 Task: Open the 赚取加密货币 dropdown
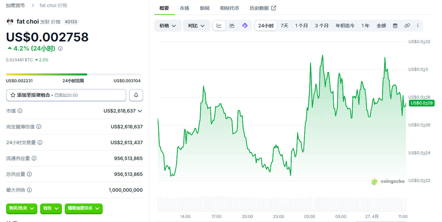(x=84, y=209)
